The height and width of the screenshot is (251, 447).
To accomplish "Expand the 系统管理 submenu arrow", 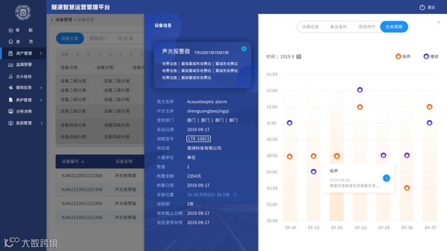I will pyautogui.click(x=41, y=123).
